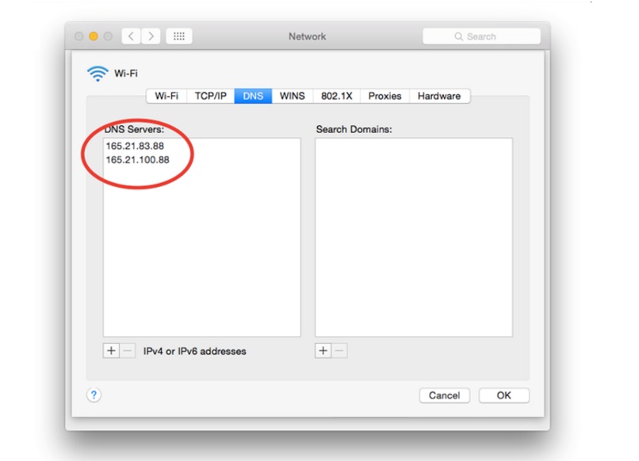
Task: Switch to the Wi-Fi tab
Action: (166, 96)
